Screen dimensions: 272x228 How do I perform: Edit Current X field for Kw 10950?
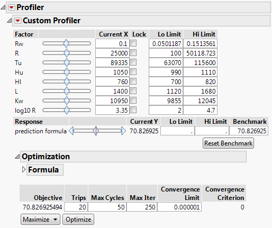tap(112, 101)
